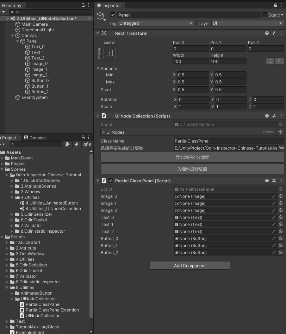Viewport: 286px width, 334px height.
Task: Open object picker for Image_0 field
Action: [x=281, y=196]
